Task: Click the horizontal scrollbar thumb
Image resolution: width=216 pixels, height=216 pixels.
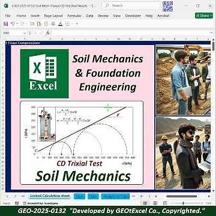Action: tap(181, 196)
